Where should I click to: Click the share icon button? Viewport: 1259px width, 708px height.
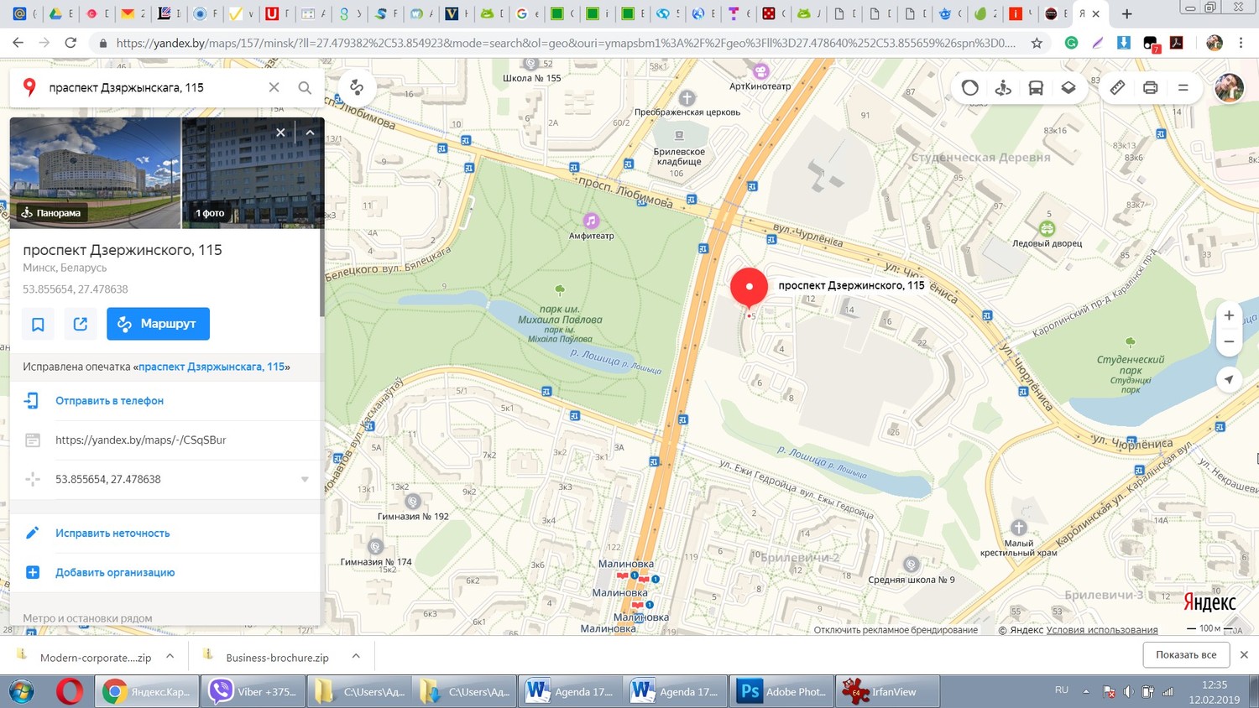(81, 324)
